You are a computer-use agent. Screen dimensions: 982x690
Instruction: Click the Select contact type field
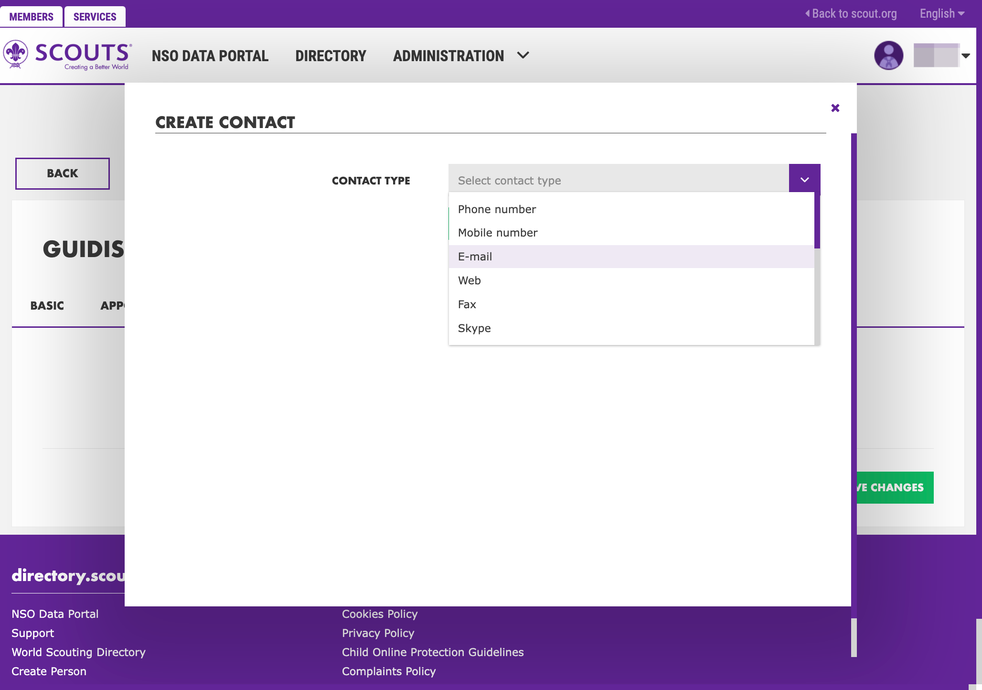(x=619, y=180)
